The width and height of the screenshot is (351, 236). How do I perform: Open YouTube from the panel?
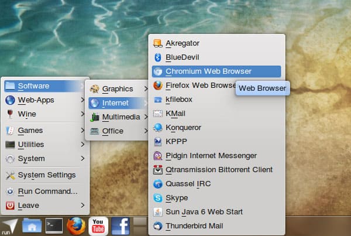pyautogui.click(x=98, y=226)
